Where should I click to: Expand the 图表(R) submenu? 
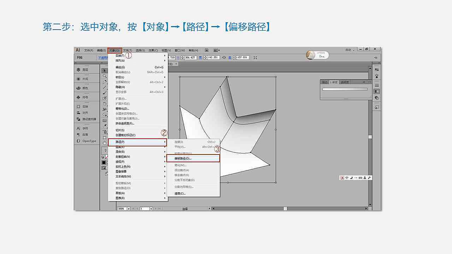pos(138,198)
